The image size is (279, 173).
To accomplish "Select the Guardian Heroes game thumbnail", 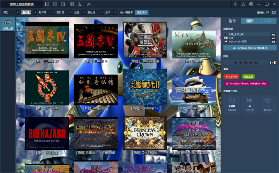I will (47, 88).
